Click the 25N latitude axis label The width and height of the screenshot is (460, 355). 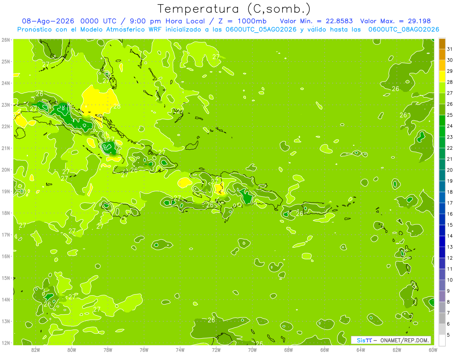click(x=6, y=62)
